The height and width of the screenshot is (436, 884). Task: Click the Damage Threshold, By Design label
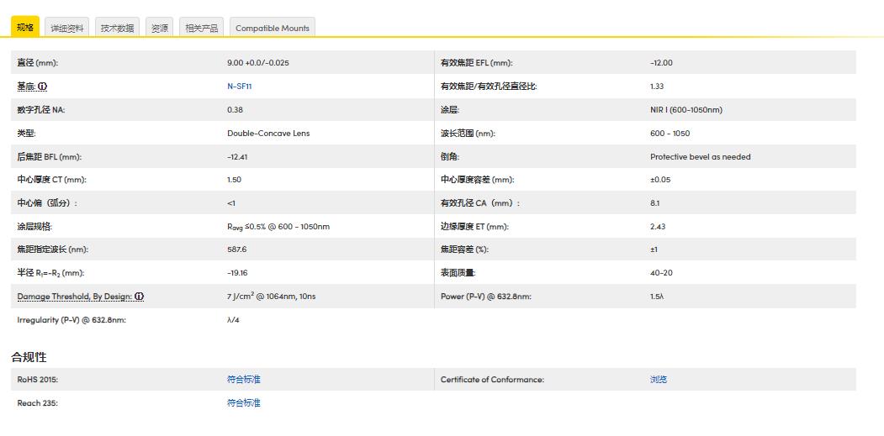[x=75, y=297]
